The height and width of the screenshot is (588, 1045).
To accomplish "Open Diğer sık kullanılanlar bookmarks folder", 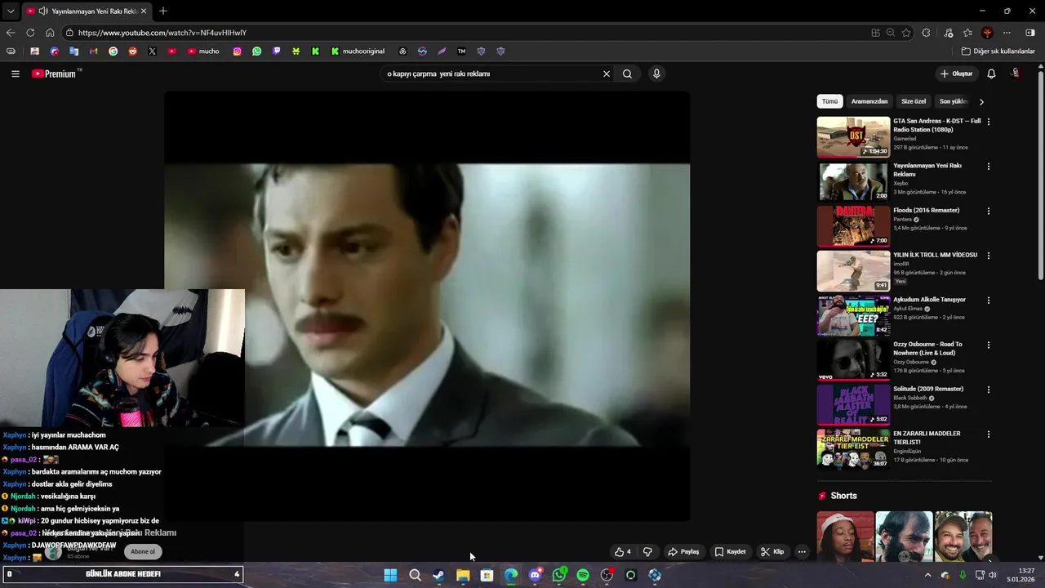I will click(998, 51).
